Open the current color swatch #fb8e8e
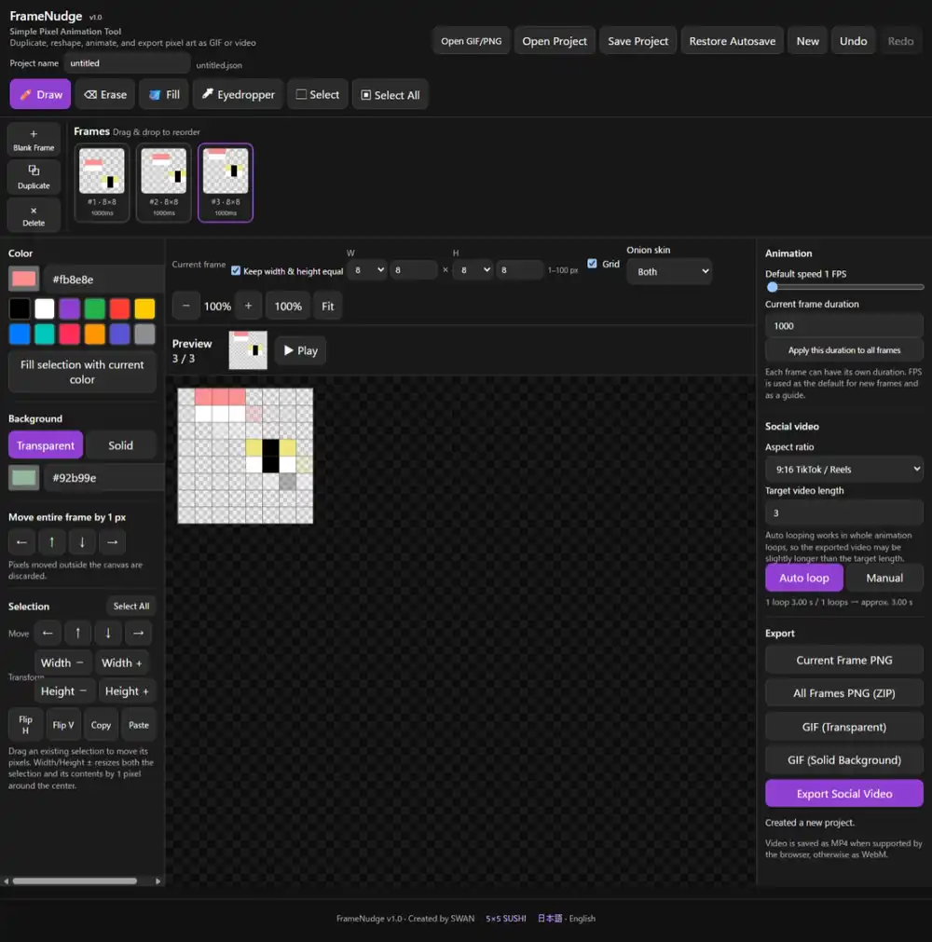Screen dimensions: 932x942 point(23,279)
